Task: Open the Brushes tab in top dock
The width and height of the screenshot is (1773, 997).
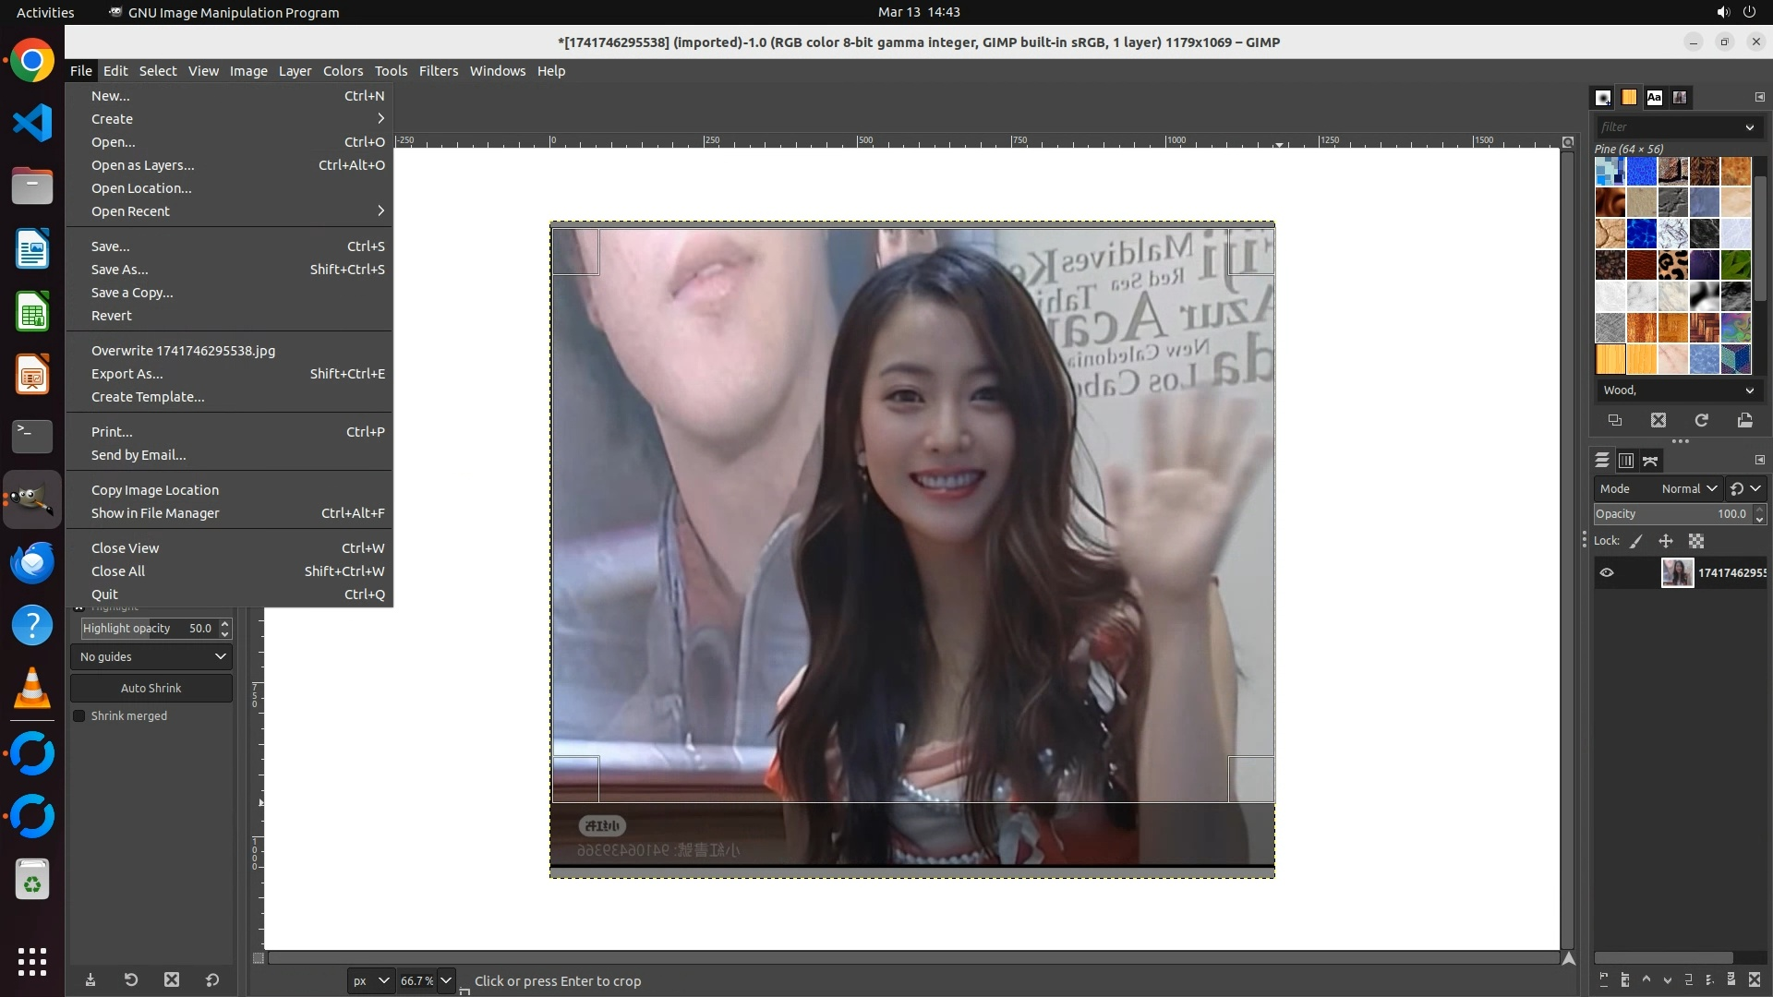Action: tap(1603, 97)
